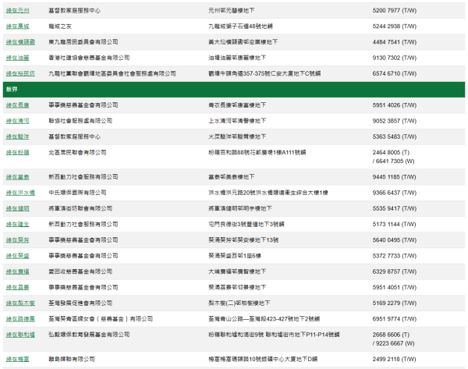Image resolution: width=468 pixels, height=369 pixels.
Task: Select phone number 4484 7541 (T/W)
Action: 394,42
